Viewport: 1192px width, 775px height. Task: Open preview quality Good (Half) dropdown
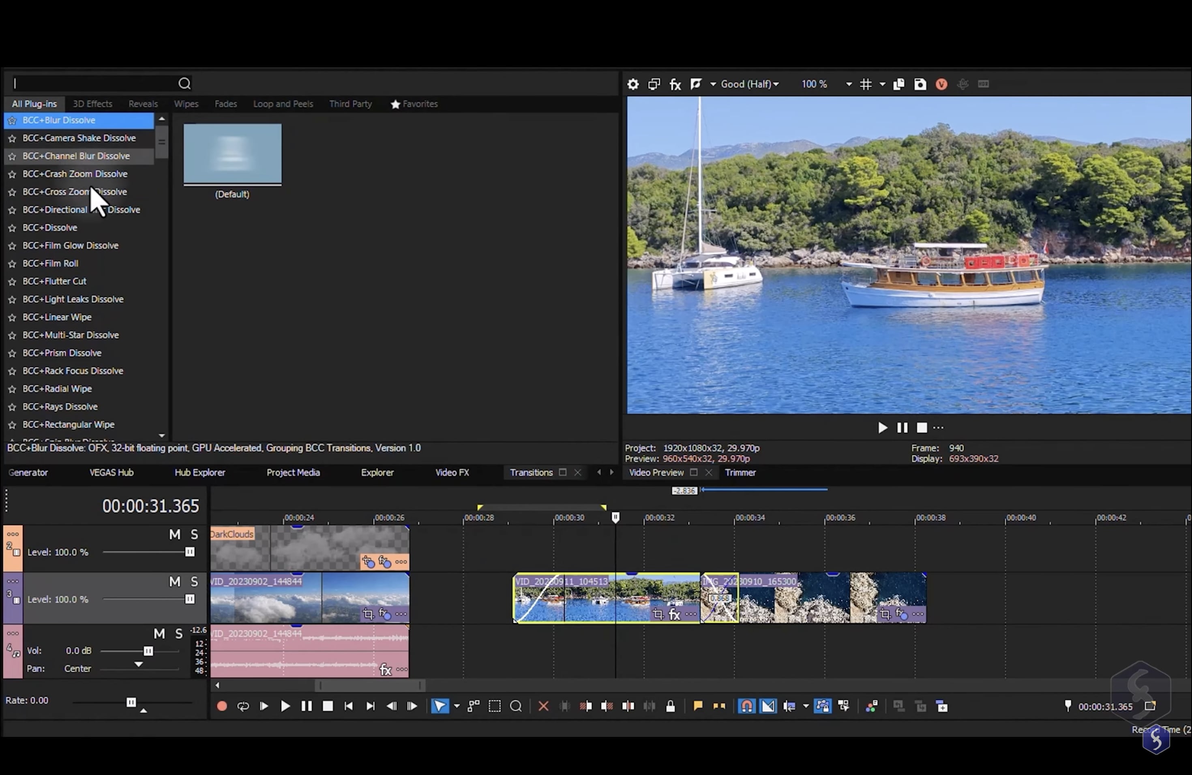point(749,84)
